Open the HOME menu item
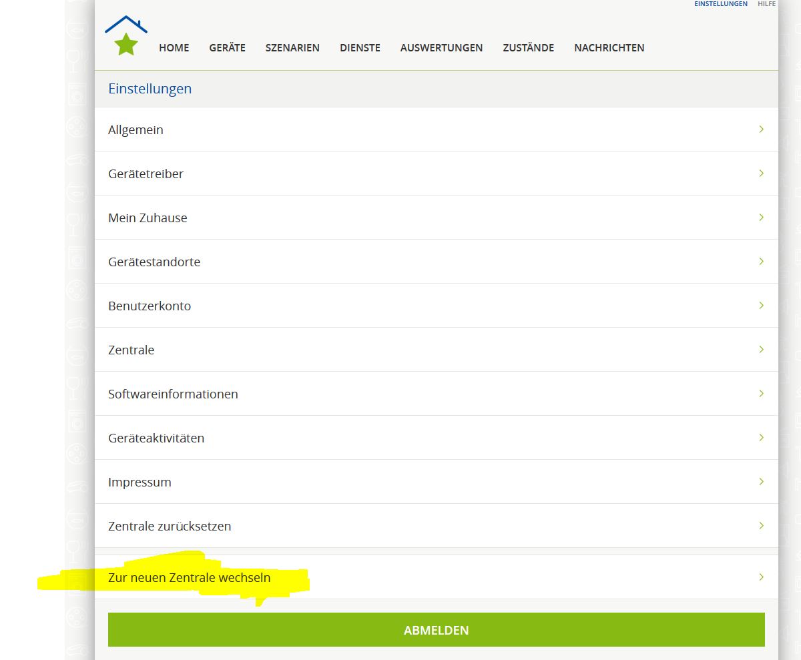Viewport: 801px width, 660px height. [174, 48]
